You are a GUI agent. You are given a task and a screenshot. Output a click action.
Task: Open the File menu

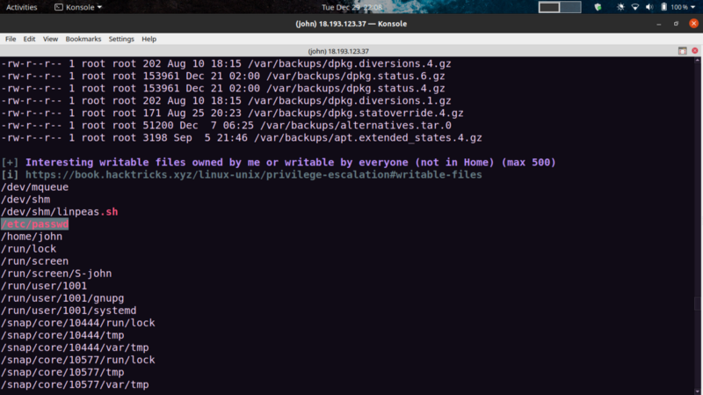coord(11,39)
